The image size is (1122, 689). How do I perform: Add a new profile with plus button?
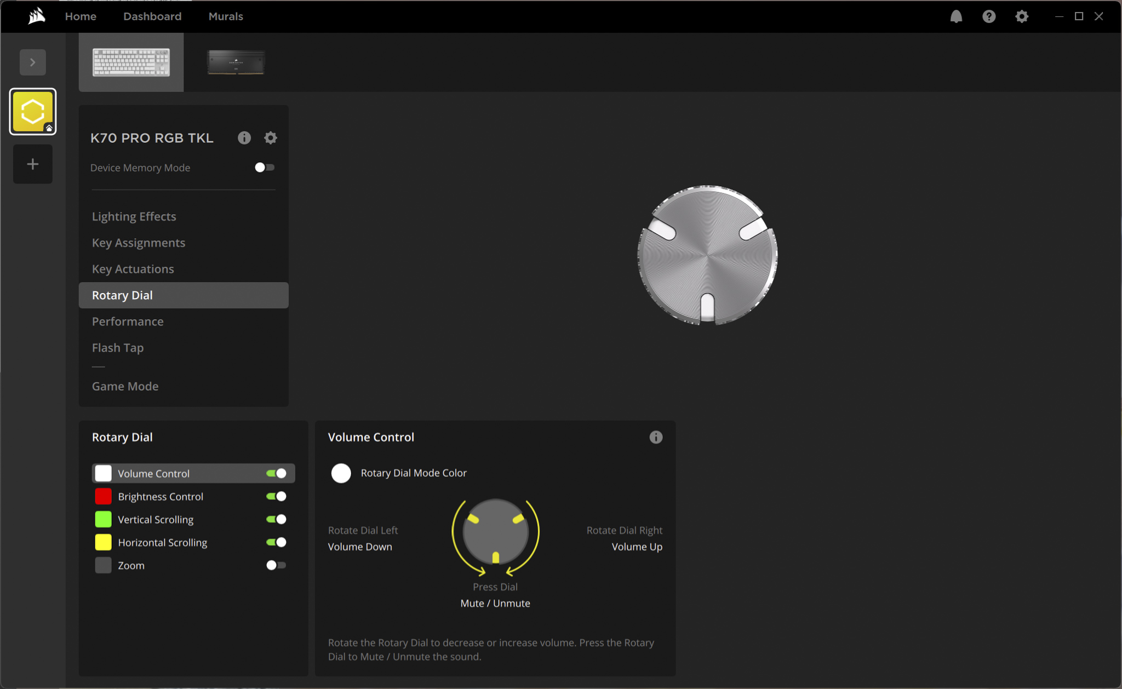click(x=33, y=164)
